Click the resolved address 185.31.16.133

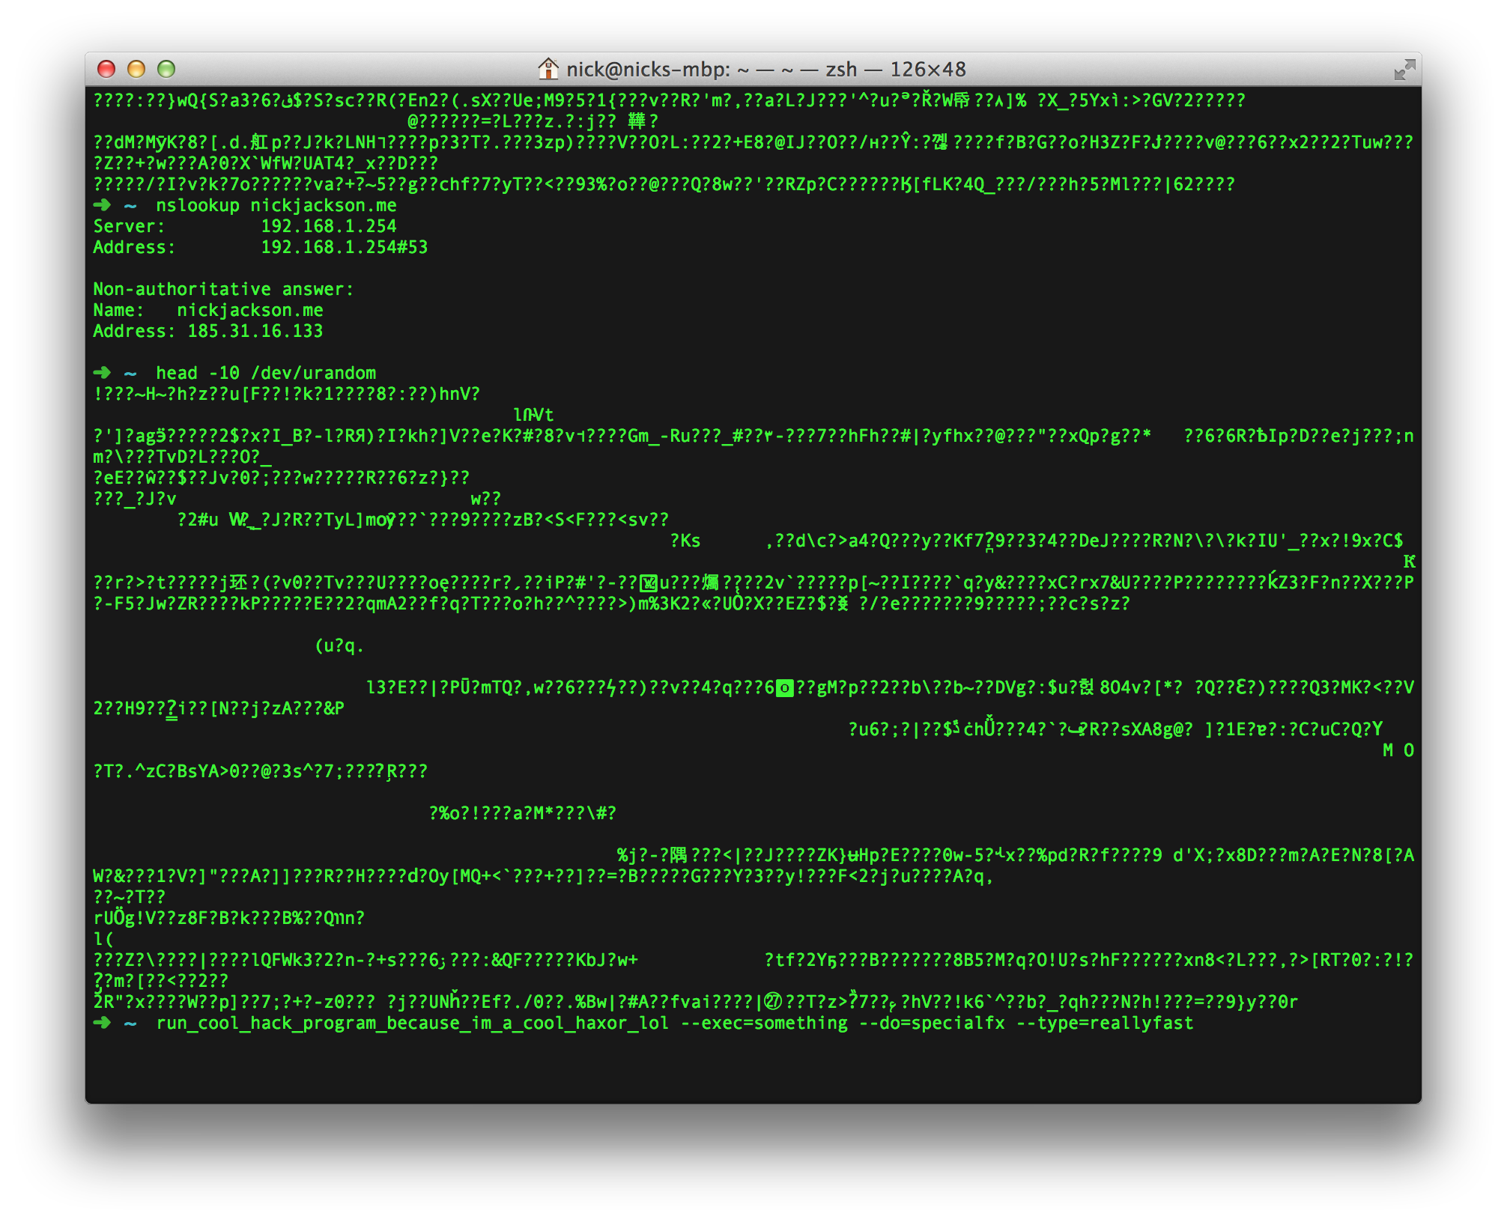point(255,331)
